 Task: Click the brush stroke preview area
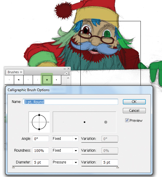tap(85, 122)
